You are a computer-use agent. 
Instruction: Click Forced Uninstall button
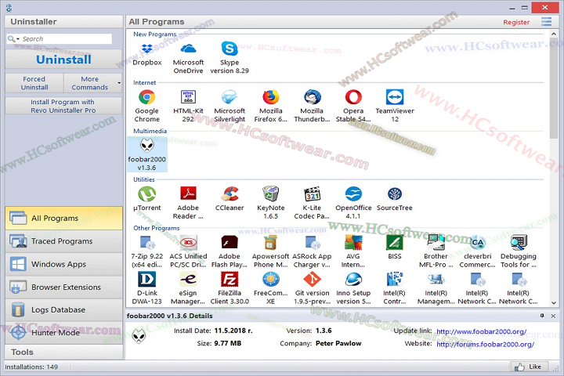34,83
